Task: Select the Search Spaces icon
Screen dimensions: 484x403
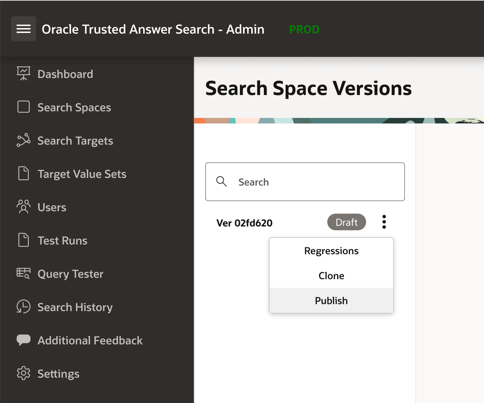Action: pos(23,107)
